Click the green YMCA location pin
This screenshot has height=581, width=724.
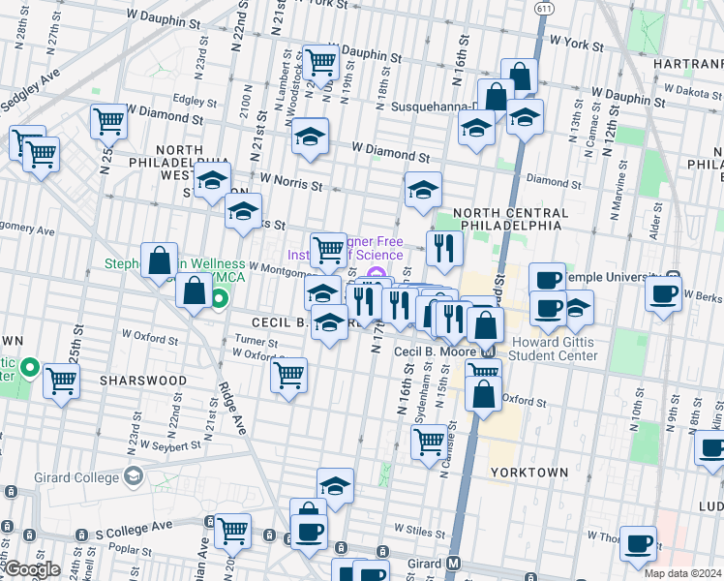220,299
